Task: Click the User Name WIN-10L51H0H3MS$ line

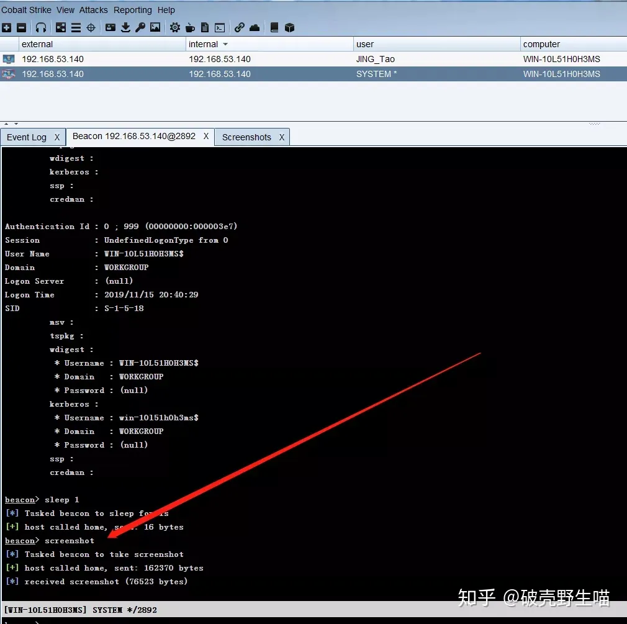Action: tap(94, 253)
